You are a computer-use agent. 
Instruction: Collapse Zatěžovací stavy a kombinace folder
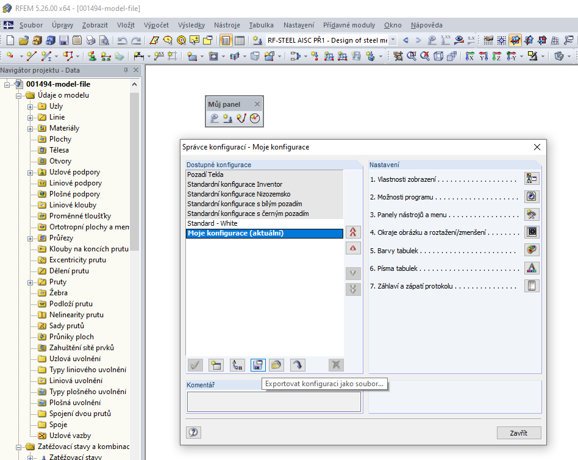click(x=18, y=447)
